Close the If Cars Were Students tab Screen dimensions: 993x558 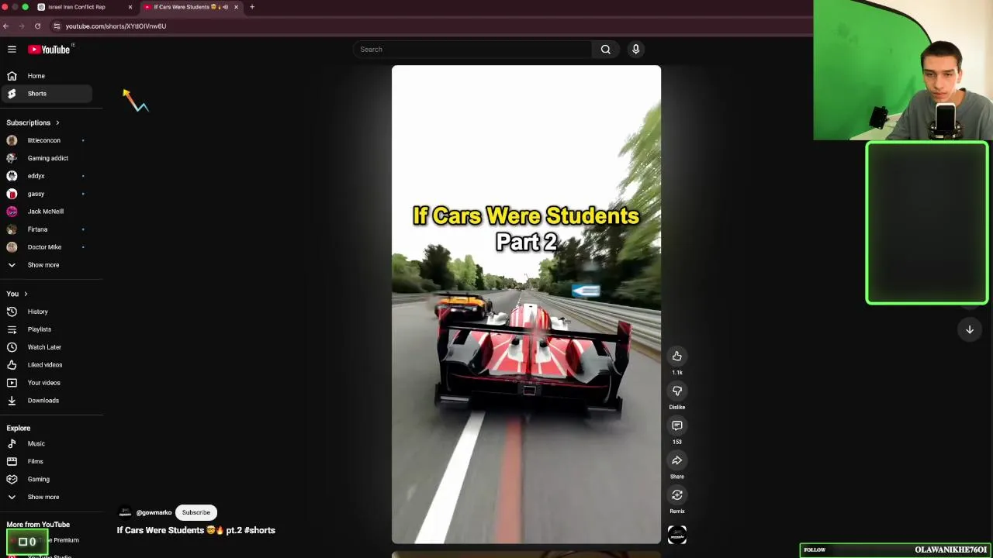236,7
